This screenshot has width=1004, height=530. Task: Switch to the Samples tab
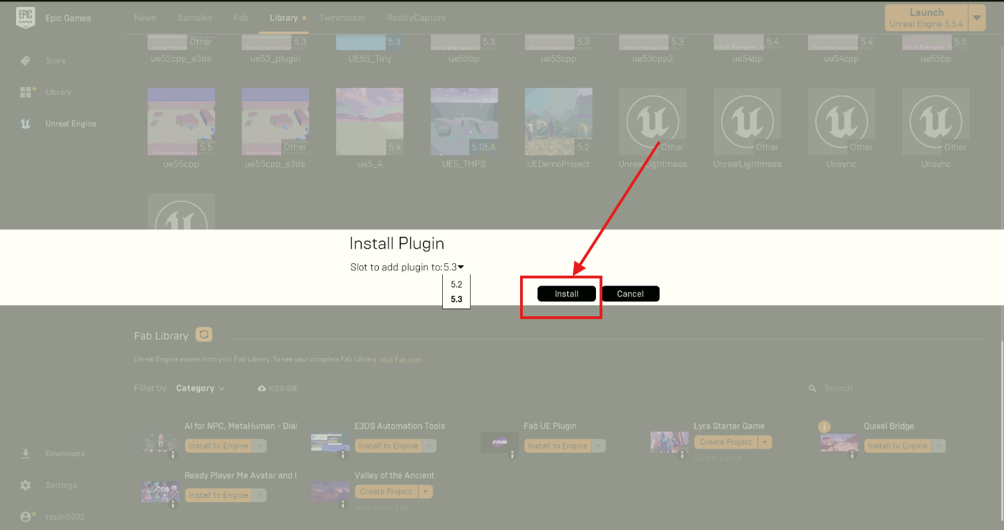tap(194, 17)
